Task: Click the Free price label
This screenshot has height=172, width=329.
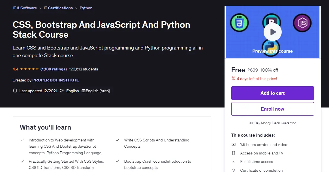Action: click(238, 70)
